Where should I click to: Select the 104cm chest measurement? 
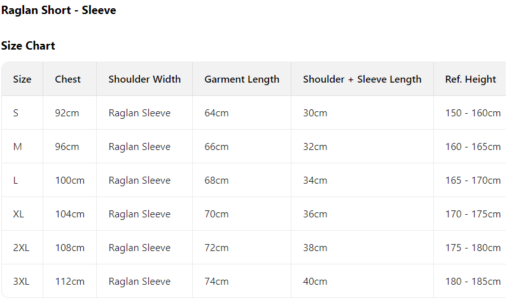tap(69, 214)
